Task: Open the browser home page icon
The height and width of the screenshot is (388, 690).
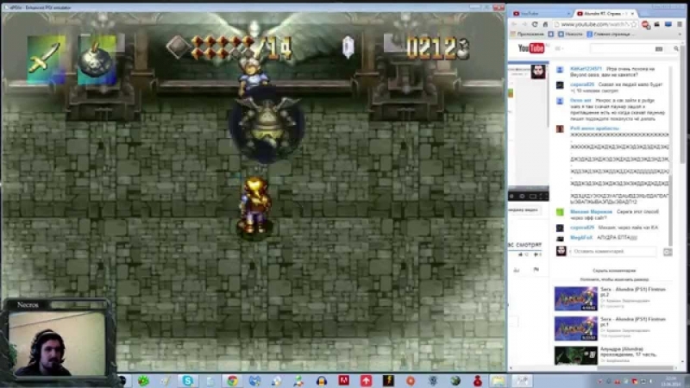Action: (545, 24)
